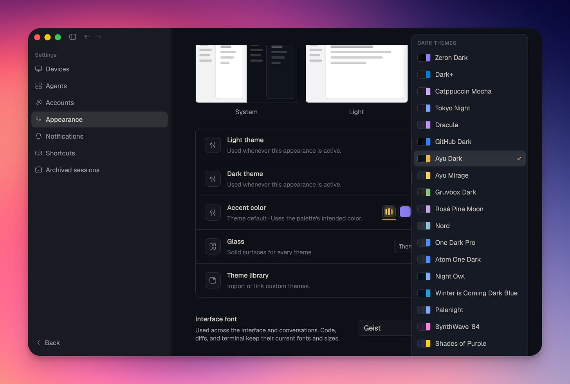Choose the System appearance preview card
This screenshot has width=570, height=384.
[x=247, y=74]
